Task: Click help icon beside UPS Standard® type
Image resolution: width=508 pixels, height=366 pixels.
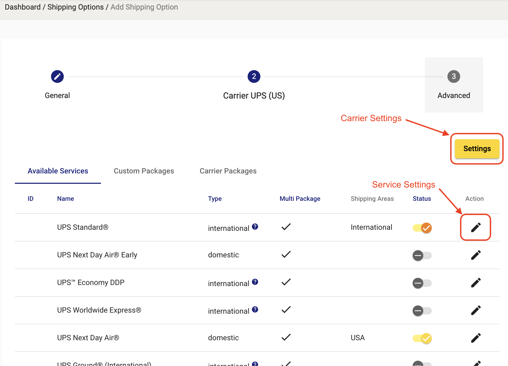Action: point(255,227)
